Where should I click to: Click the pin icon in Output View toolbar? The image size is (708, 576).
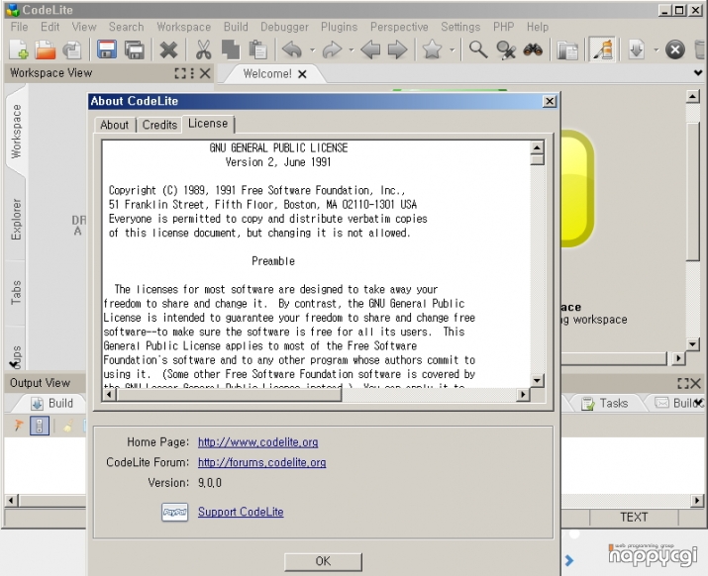[18, 426]
